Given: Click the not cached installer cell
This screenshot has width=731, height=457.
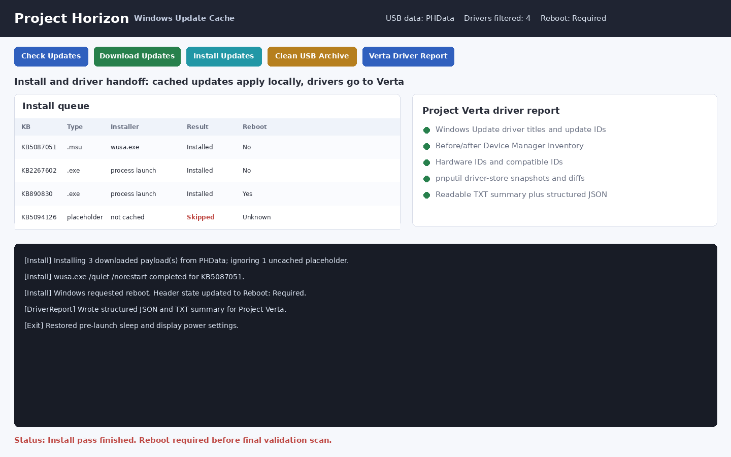Looking at the screenshot, I should [x=127, y=217].
